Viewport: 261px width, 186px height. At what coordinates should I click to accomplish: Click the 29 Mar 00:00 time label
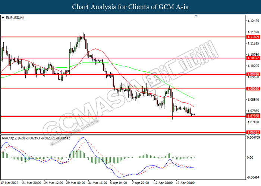(x=76, y=183)
